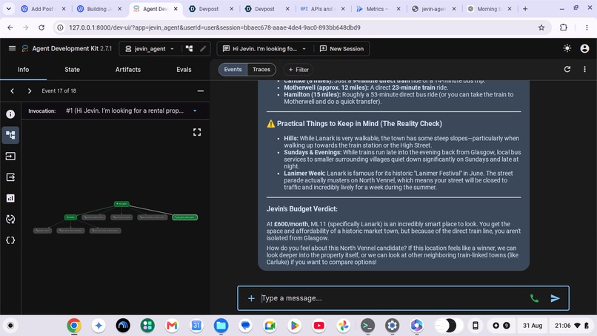
Task: Click the Agent Development Kit logo
Action: tap(25, 48)
